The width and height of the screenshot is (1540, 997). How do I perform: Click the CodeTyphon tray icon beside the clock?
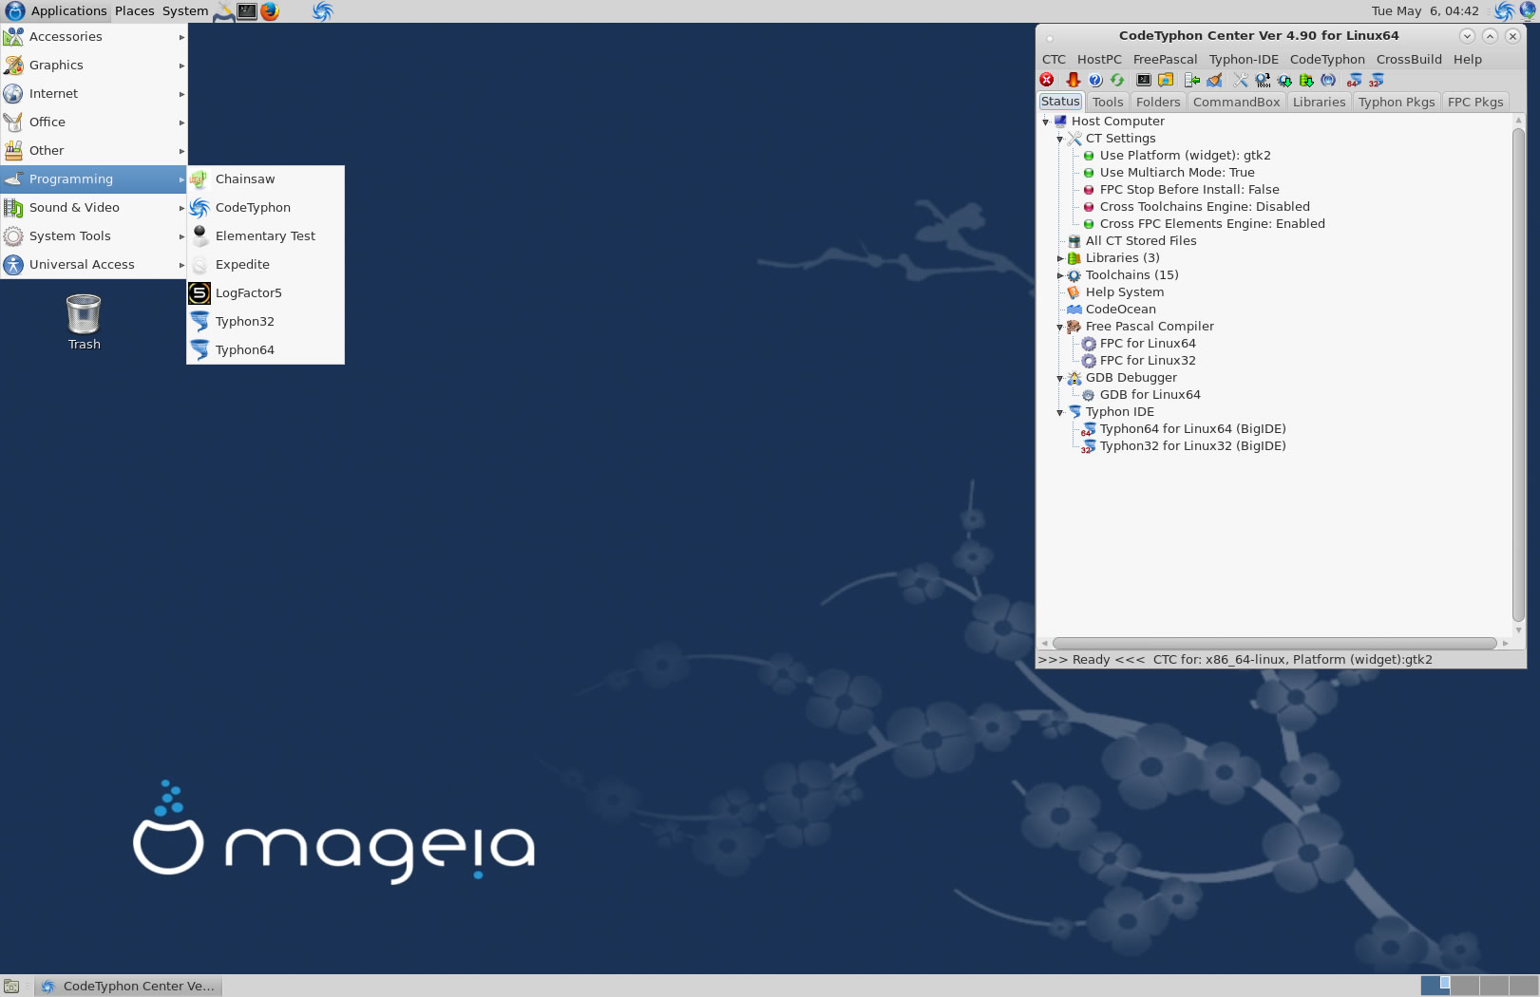point(1505,11)
